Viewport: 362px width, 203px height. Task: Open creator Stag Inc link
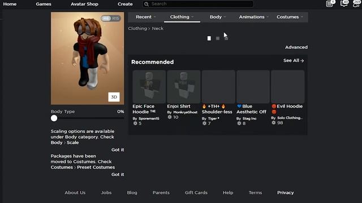(x=249, y=118)
